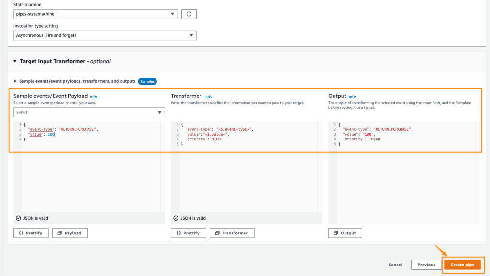Copy the Transformer with the Transformer button

coord(232,233)
